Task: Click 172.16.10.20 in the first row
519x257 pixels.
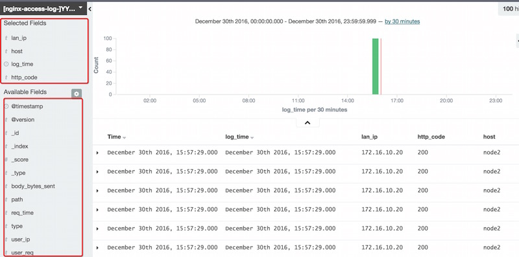Action: pyautogui.click(x=382, y=153)
